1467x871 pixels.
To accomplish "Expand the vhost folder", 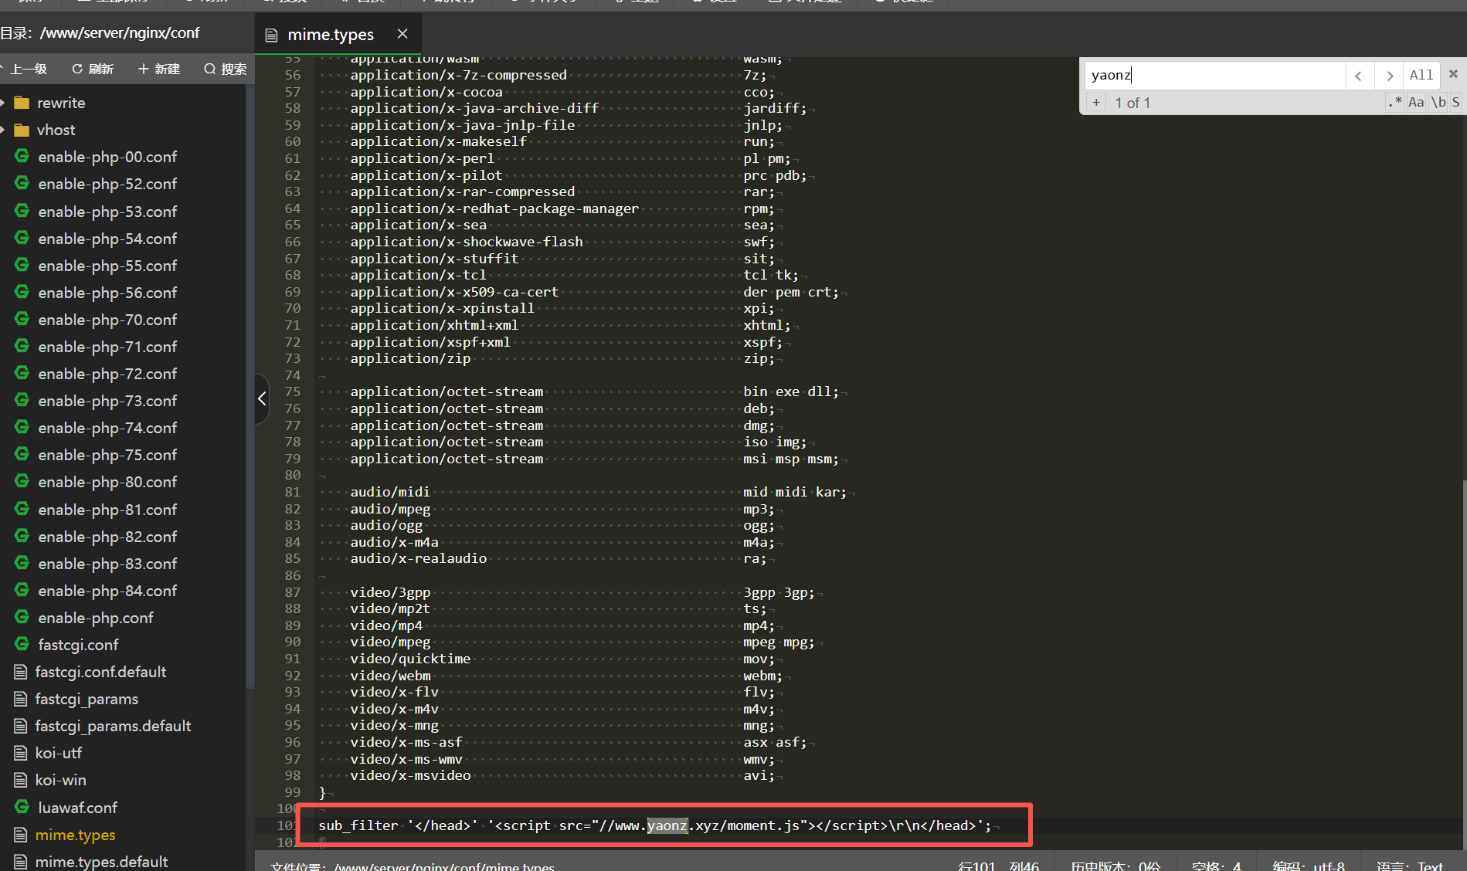I will click(x=4, y=130).
